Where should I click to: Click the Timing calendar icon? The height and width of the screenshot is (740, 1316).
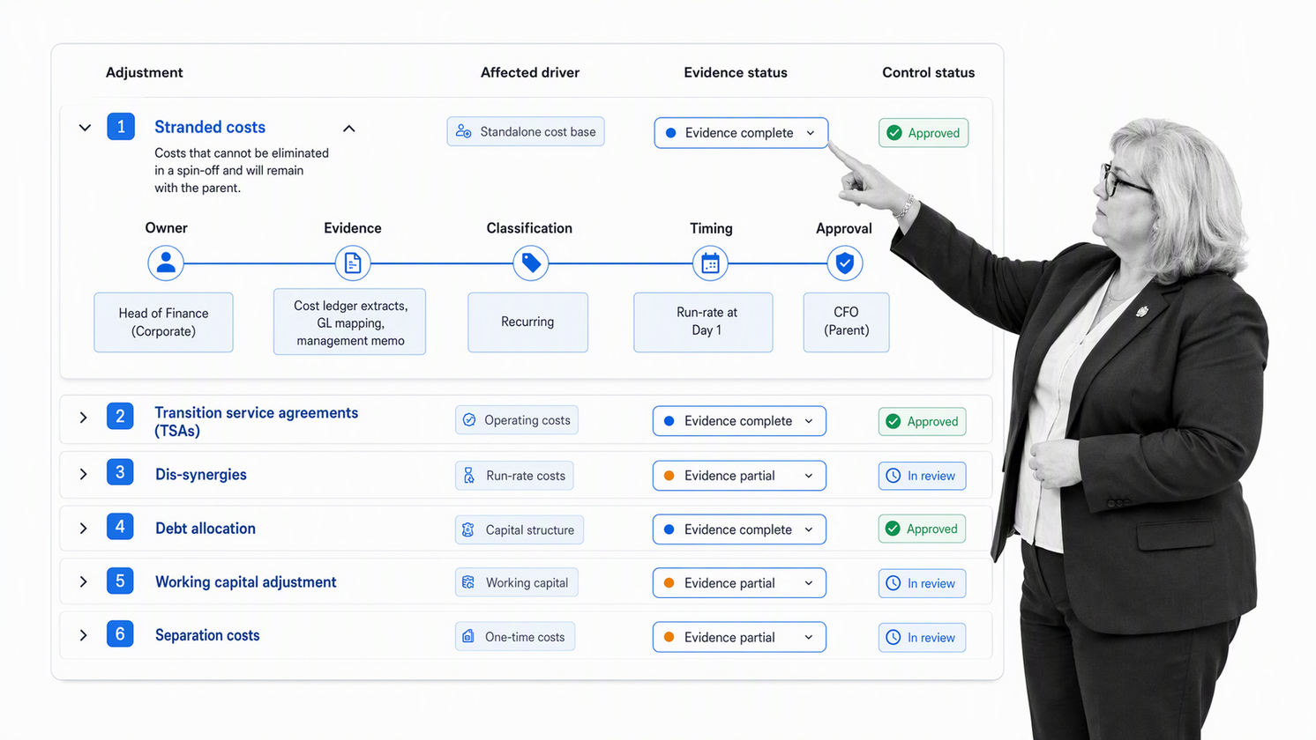coord(710,263)
